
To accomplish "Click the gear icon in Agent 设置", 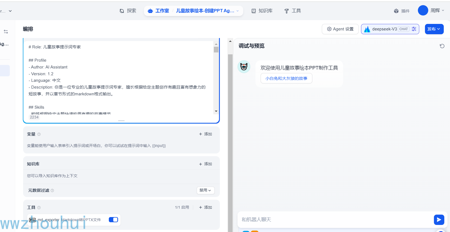I will pos(329,29).
